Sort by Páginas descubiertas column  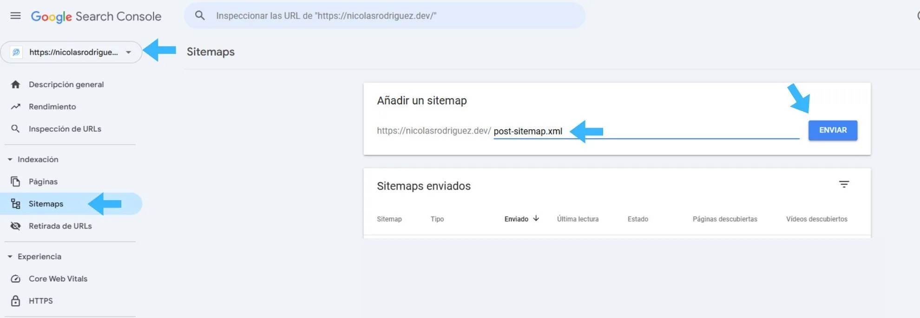[725, 219]
